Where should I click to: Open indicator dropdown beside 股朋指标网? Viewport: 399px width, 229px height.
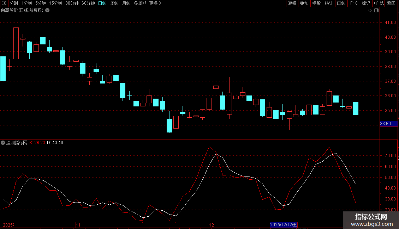tap(3, 143)
